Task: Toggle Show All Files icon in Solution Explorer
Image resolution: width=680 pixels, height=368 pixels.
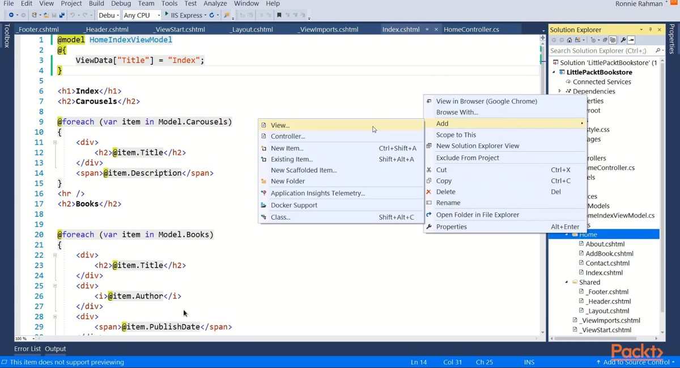Action: click(x=613, y=40)
